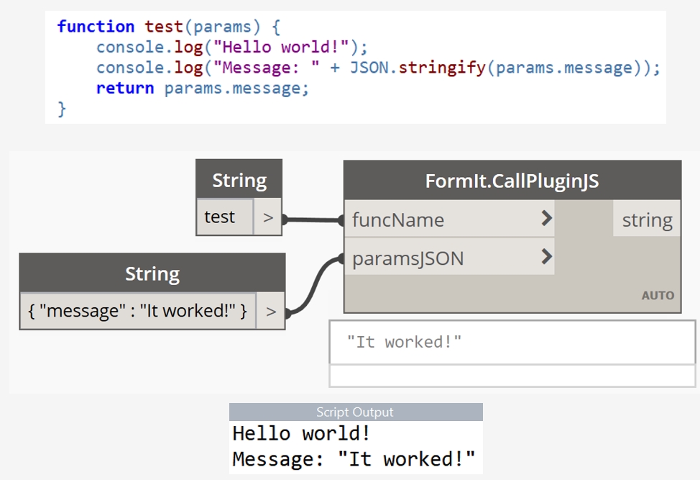Click the "It worked!" preview bubble
This screenshot has height=480, width=700.
point(512,342)
